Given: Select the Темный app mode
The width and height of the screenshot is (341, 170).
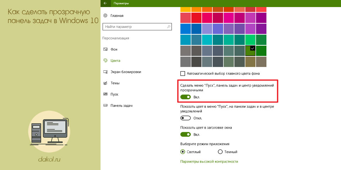Looking at the screenshot, I should tap(220, 152).
